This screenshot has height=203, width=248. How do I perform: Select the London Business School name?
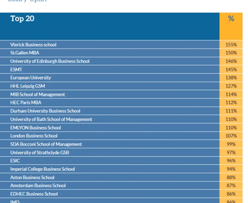(34, 136)
